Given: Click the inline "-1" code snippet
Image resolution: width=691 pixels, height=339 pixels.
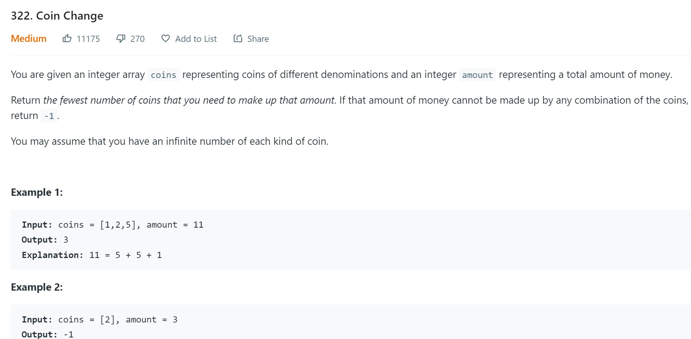Looking at the screenshot, I should (x=49, y=116).
